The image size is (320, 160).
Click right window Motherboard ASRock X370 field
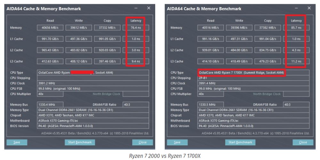click(253, 121)
